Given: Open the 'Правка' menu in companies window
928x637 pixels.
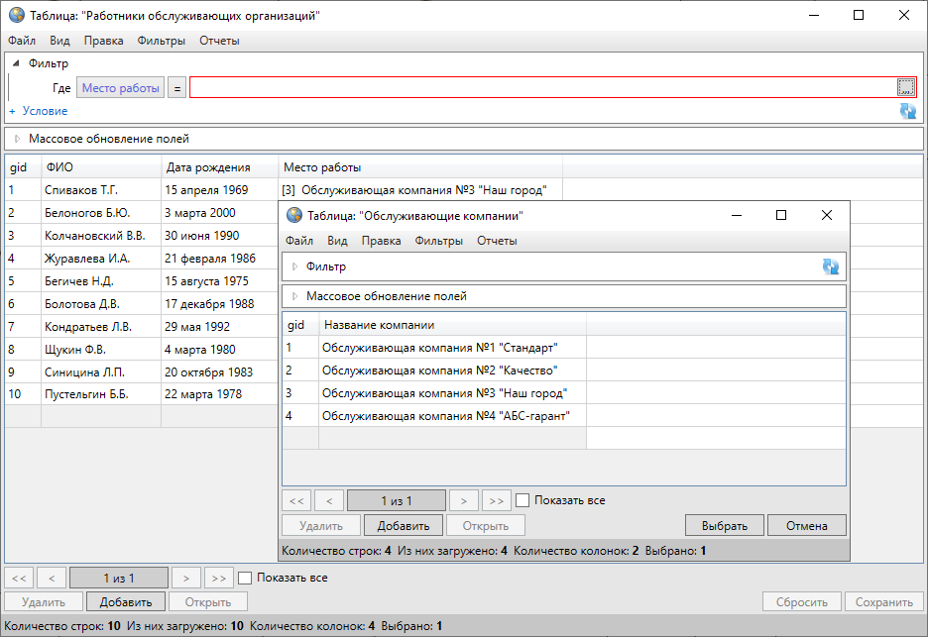Looking at the screenshot, I should click(381, 241).
